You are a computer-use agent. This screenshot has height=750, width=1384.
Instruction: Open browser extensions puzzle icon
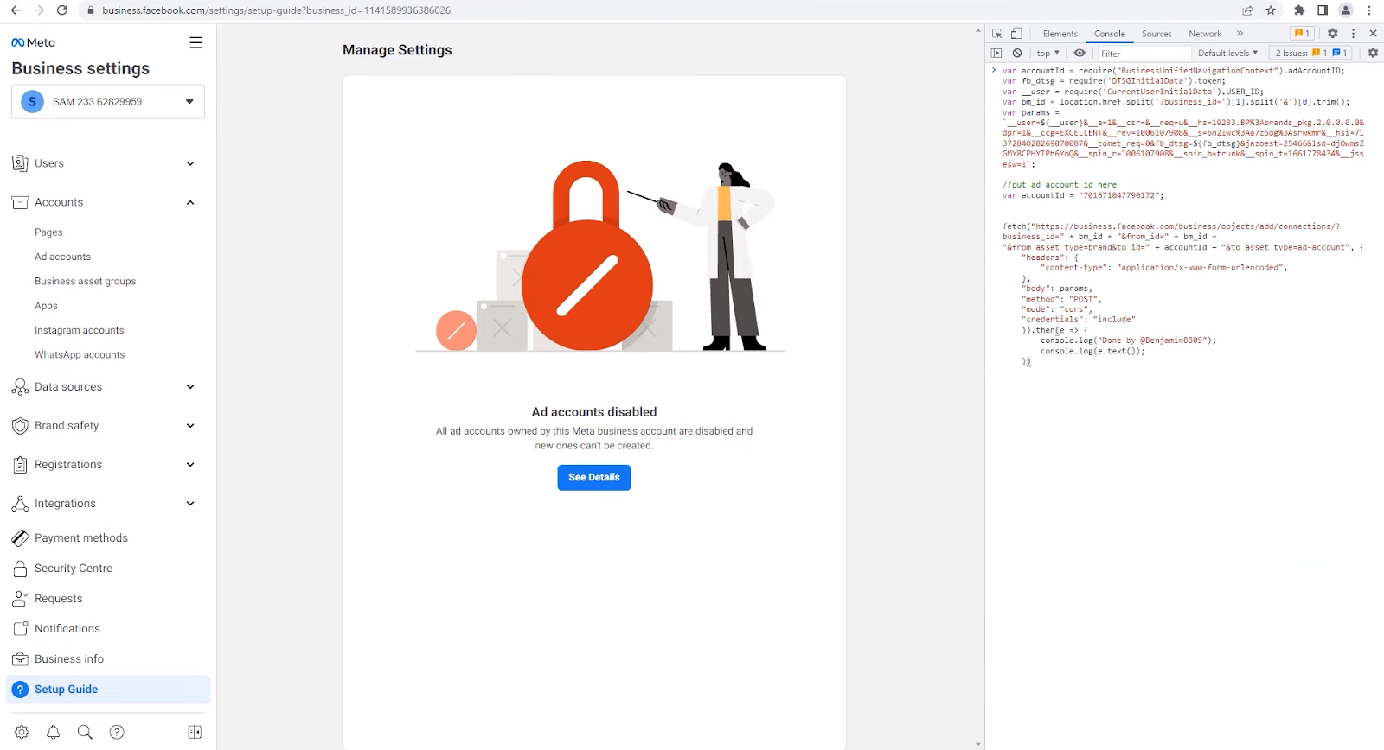[1299, 10]
